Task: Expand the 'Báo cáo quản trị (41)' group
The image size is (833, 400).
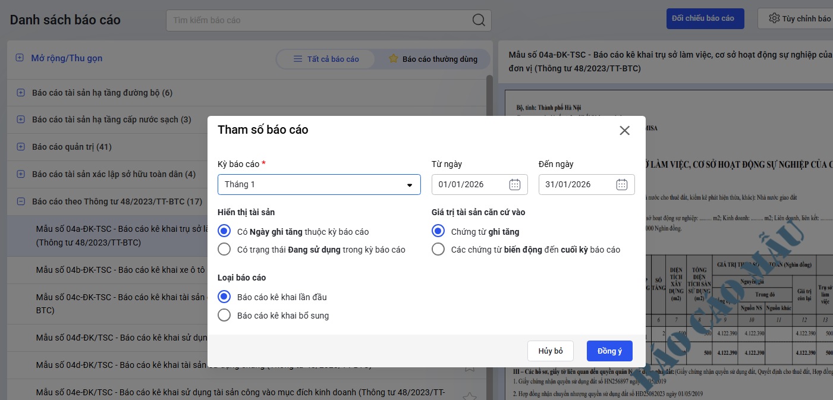Action: (21, 147)
